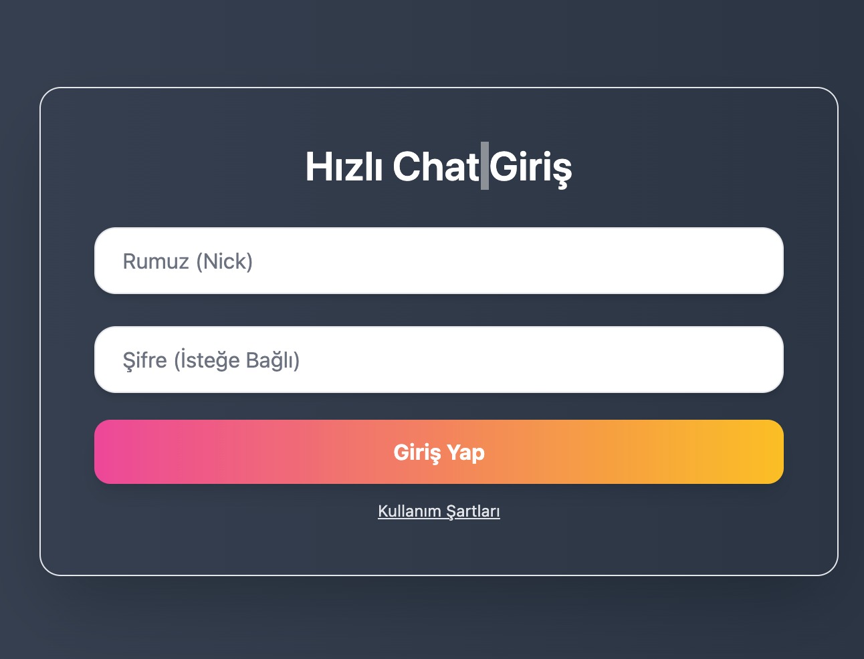Follow the underlined Kullanım Şartları text
Image resolution: width=864 pixels, height=659 pixels.
click(439, 511)
